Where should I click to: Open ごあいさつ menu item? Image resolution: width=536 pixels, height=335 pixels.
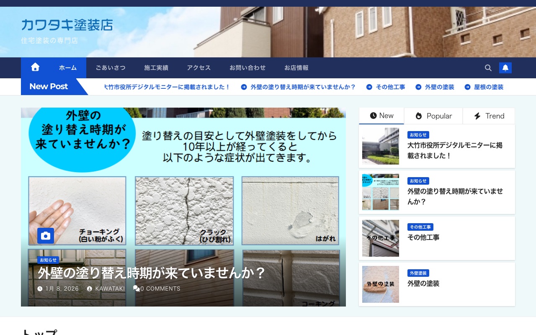tap(111, 68)
